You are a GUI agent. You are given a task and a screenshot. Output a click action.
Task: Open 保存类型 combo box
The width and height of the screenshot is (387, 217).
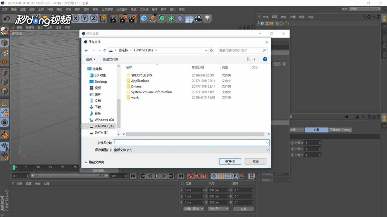(x=191, y=150)
